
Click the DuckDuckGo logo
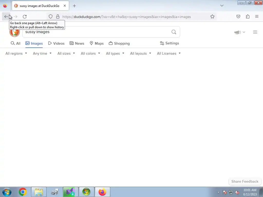pyautogui.click(x=15, y=32)
